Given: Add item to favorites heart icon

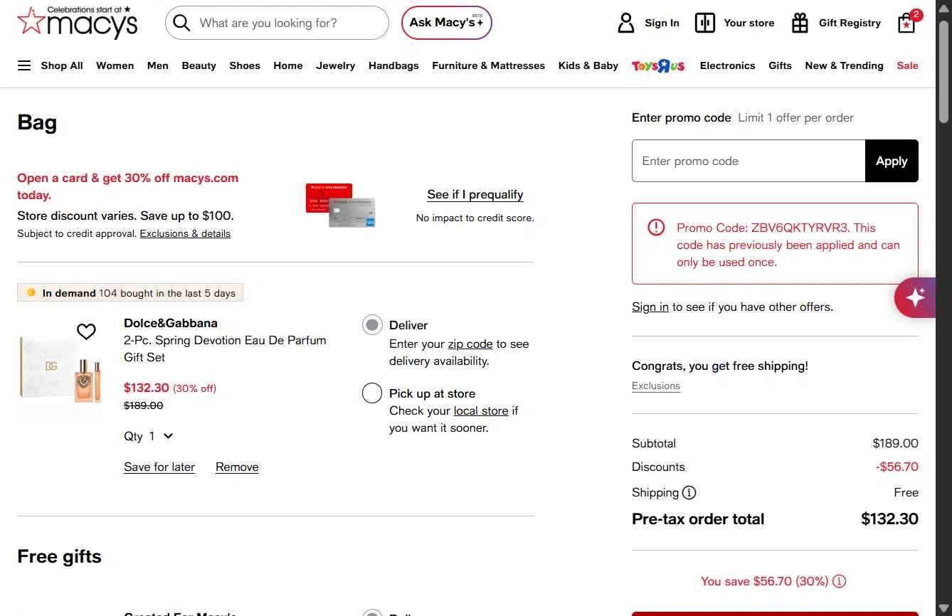Looking at the screenshot, I should (x=86, y=331).
